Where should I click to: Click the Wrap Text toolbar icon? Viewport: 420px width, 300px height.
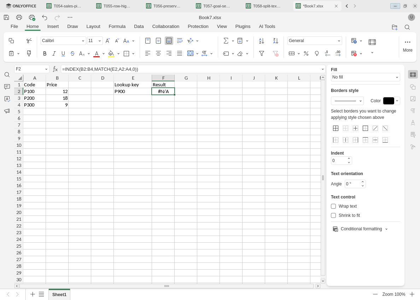(180, 41)
